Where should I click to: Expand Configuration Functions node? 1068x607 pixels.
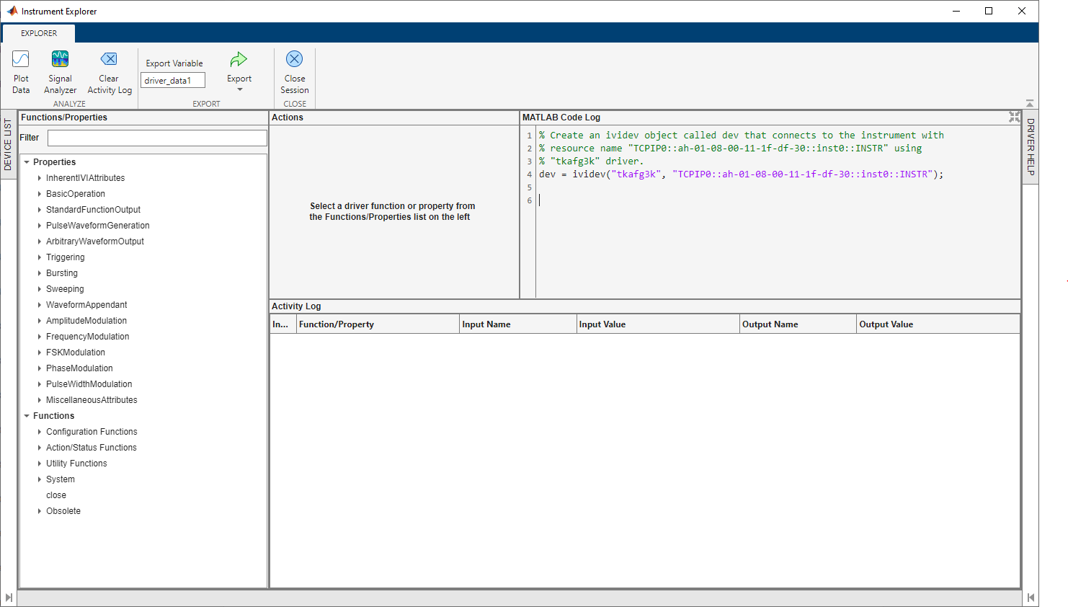pyautogui.click(x=40, y=432)
